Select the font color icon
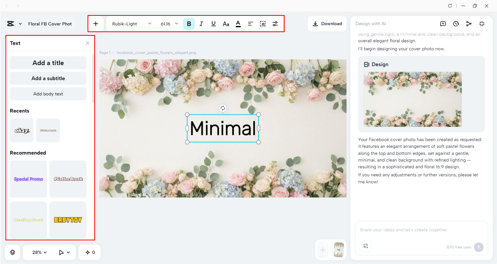The image size is (497, 264). (238, 24)
